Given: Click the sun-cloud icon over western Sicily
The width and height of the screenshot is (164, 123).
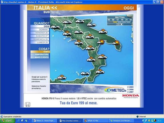Looking at the screenshot, I should click(62, 77).
